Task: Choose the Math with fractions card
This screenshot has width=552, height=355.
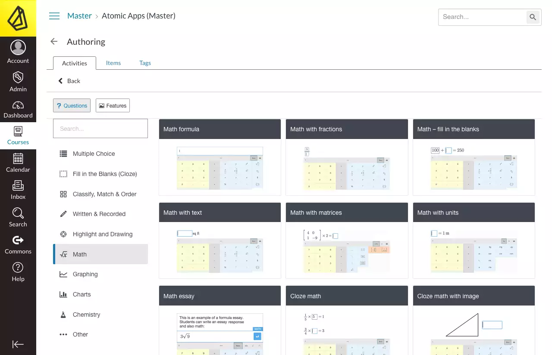Action: (347, 157)
